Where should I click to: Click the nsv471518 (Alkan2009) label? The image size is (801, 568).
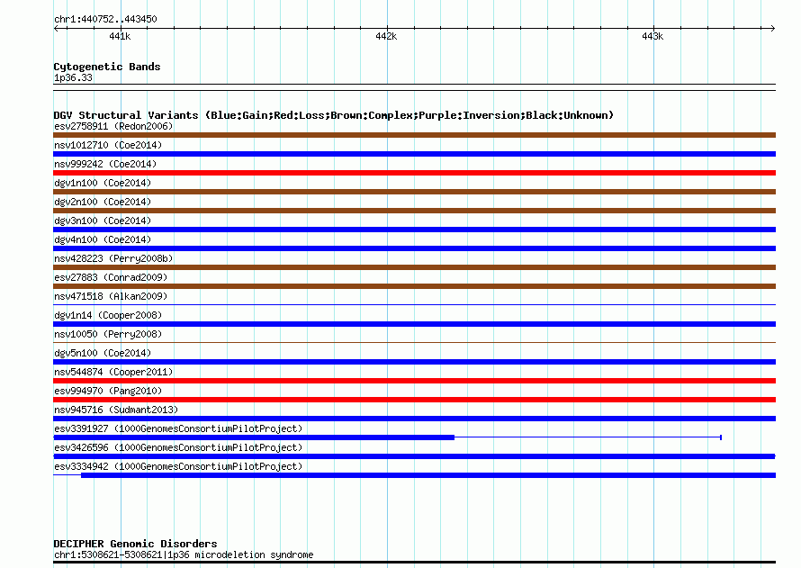[x=111, y=296]
